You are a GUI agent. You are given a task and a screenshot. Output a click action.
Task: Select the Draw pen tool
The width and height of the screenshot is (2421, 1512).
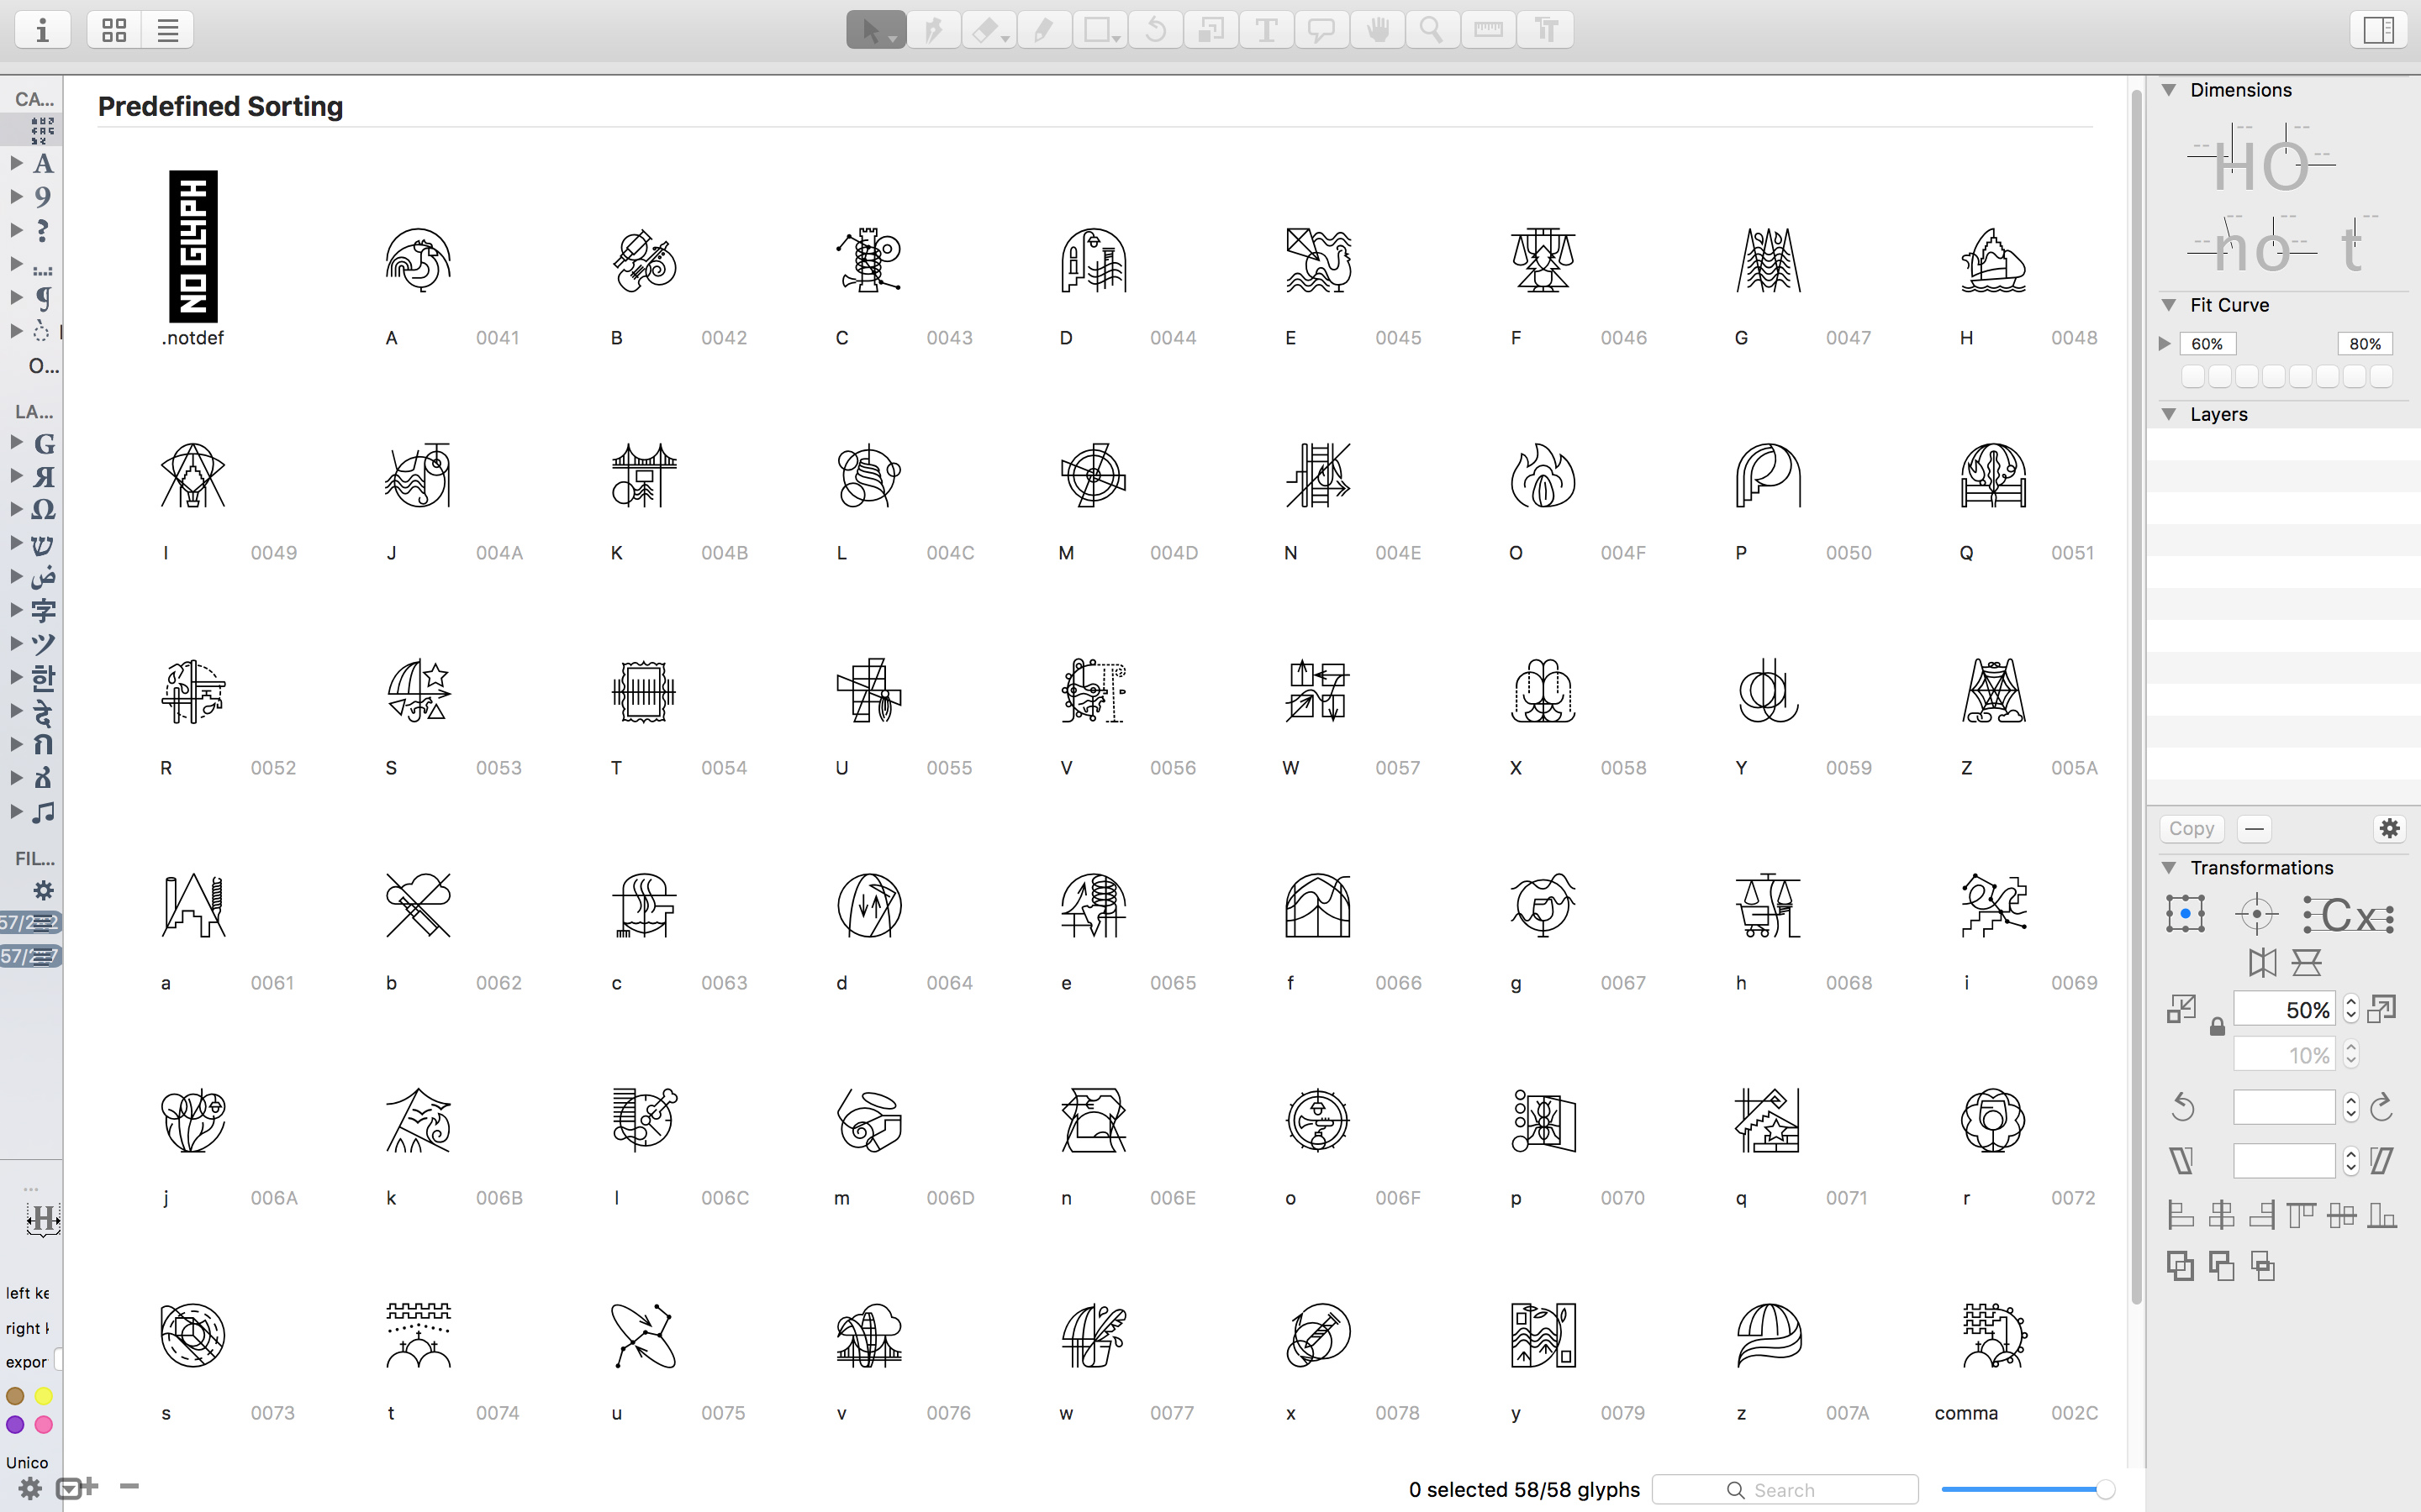[x=933, y=30]
